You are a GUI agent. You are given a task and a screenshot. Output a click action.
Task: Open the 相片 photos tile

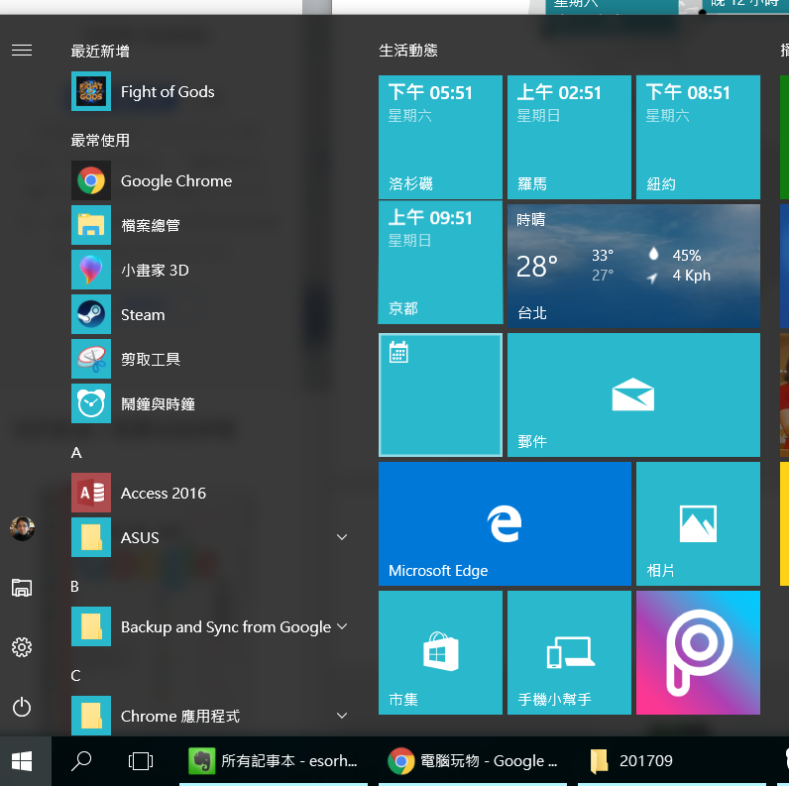point(698,523)
